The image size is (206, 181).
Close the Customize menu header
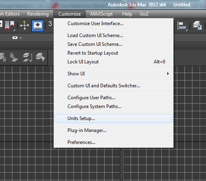[x=69, y=14]
